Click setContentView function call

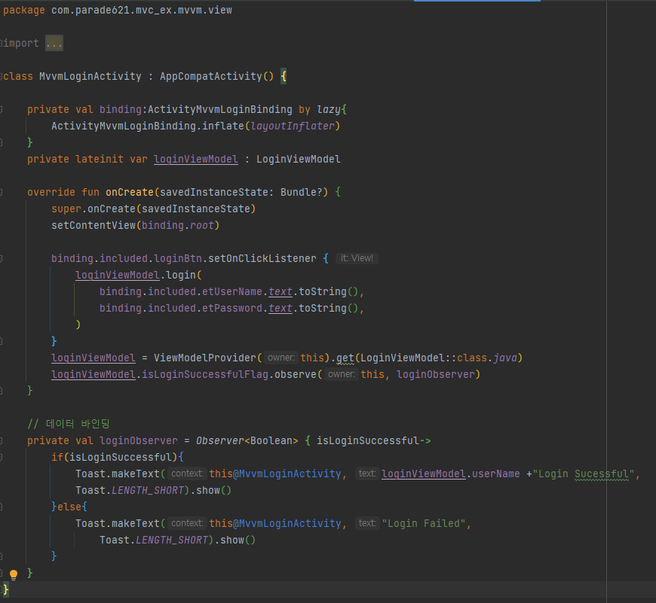pos(93,226)
